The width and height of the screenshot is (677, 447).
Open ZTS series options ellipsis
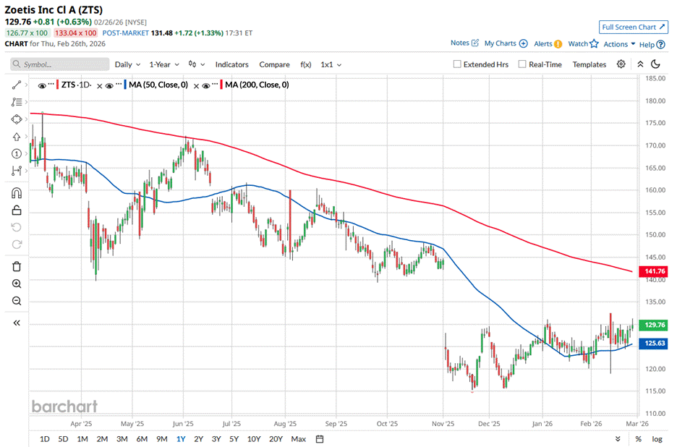(x=51, y=84)
